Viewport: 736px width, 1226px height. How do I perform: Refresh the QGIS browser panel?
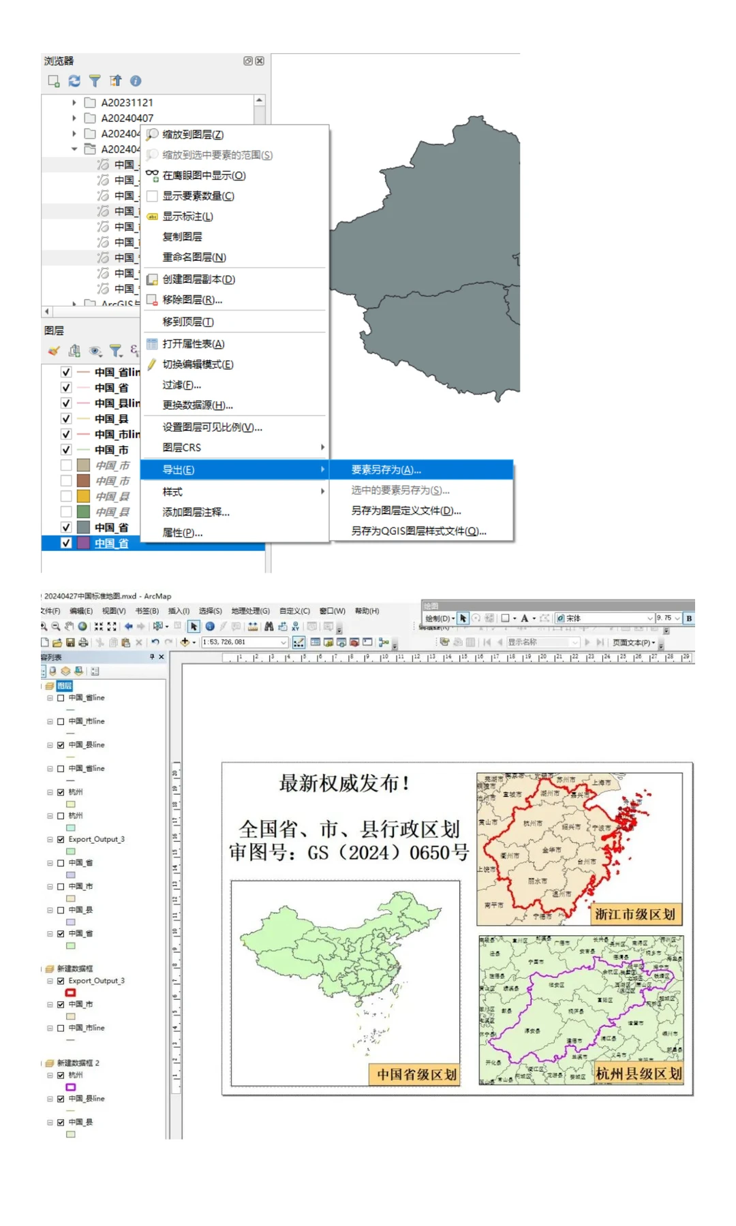click(74, 81)
